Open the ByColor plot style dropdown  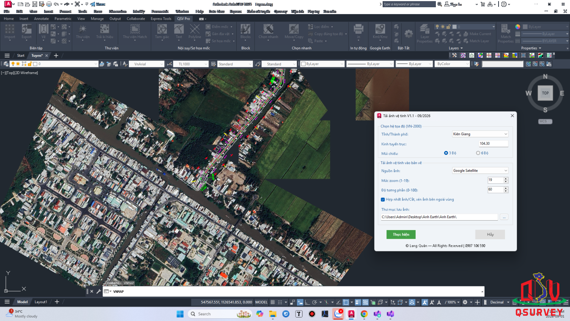(x=453, y=64)
